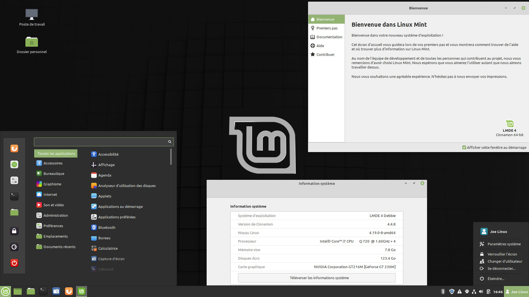Toggle 'Afficher cette fenêtre au démarrage' checkbox
This screenshot has width=529, height=297.
(x=464, y=147)
